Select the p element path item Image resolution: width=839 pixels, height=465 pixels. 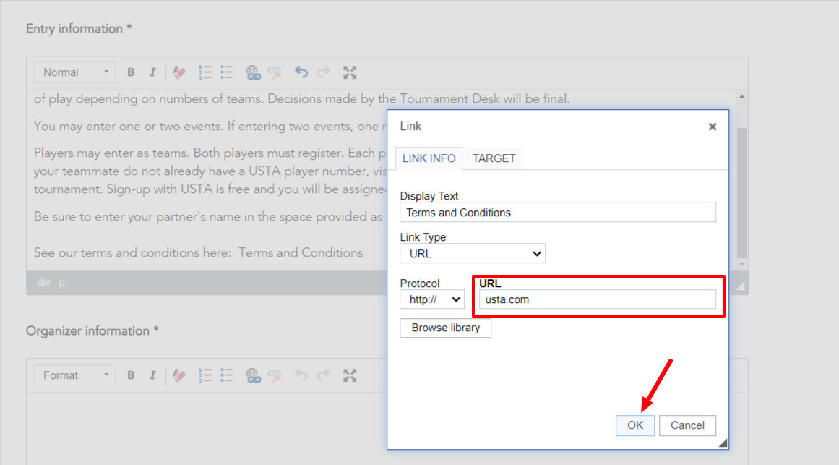point(61,282)
